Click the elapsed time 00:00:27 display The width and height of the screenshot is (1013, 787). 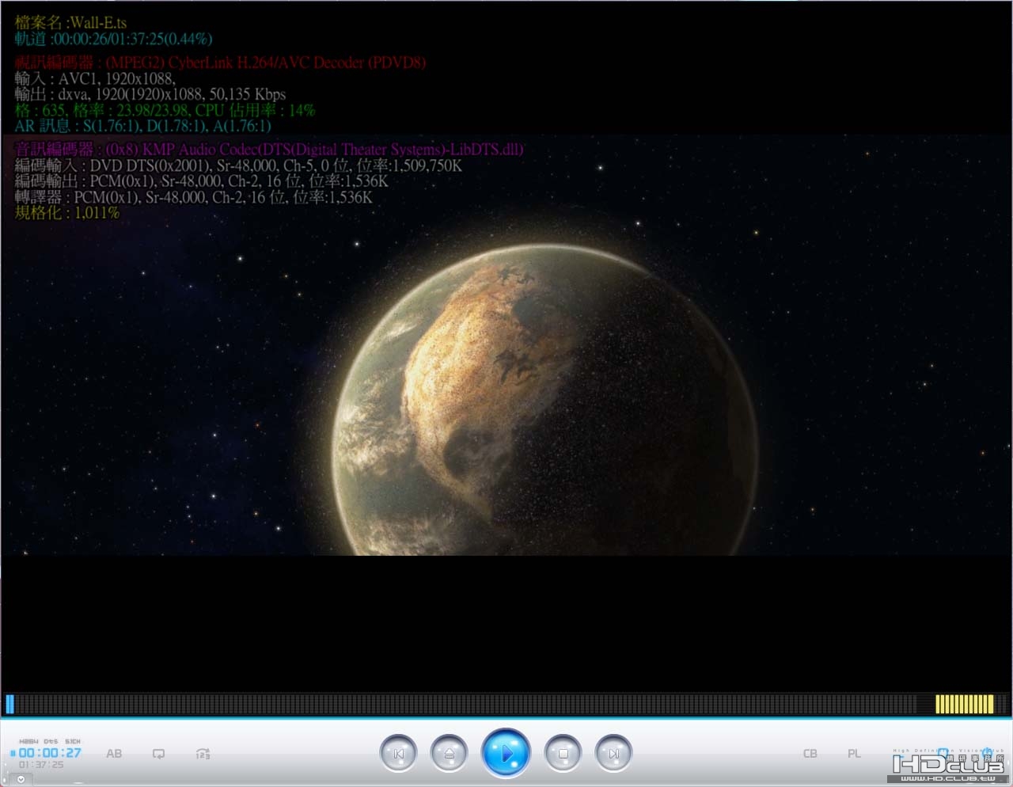tap(50, 753)
